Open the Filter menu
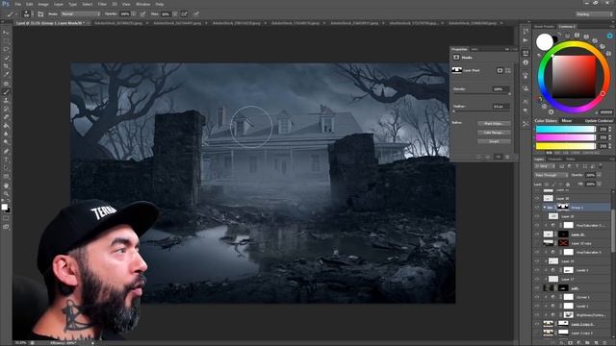 tap(102, 4)
